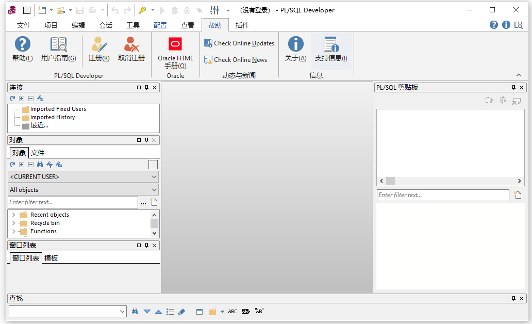Open the 文件 menu
Screen dimensions: 532x324
tap(23, 25)
